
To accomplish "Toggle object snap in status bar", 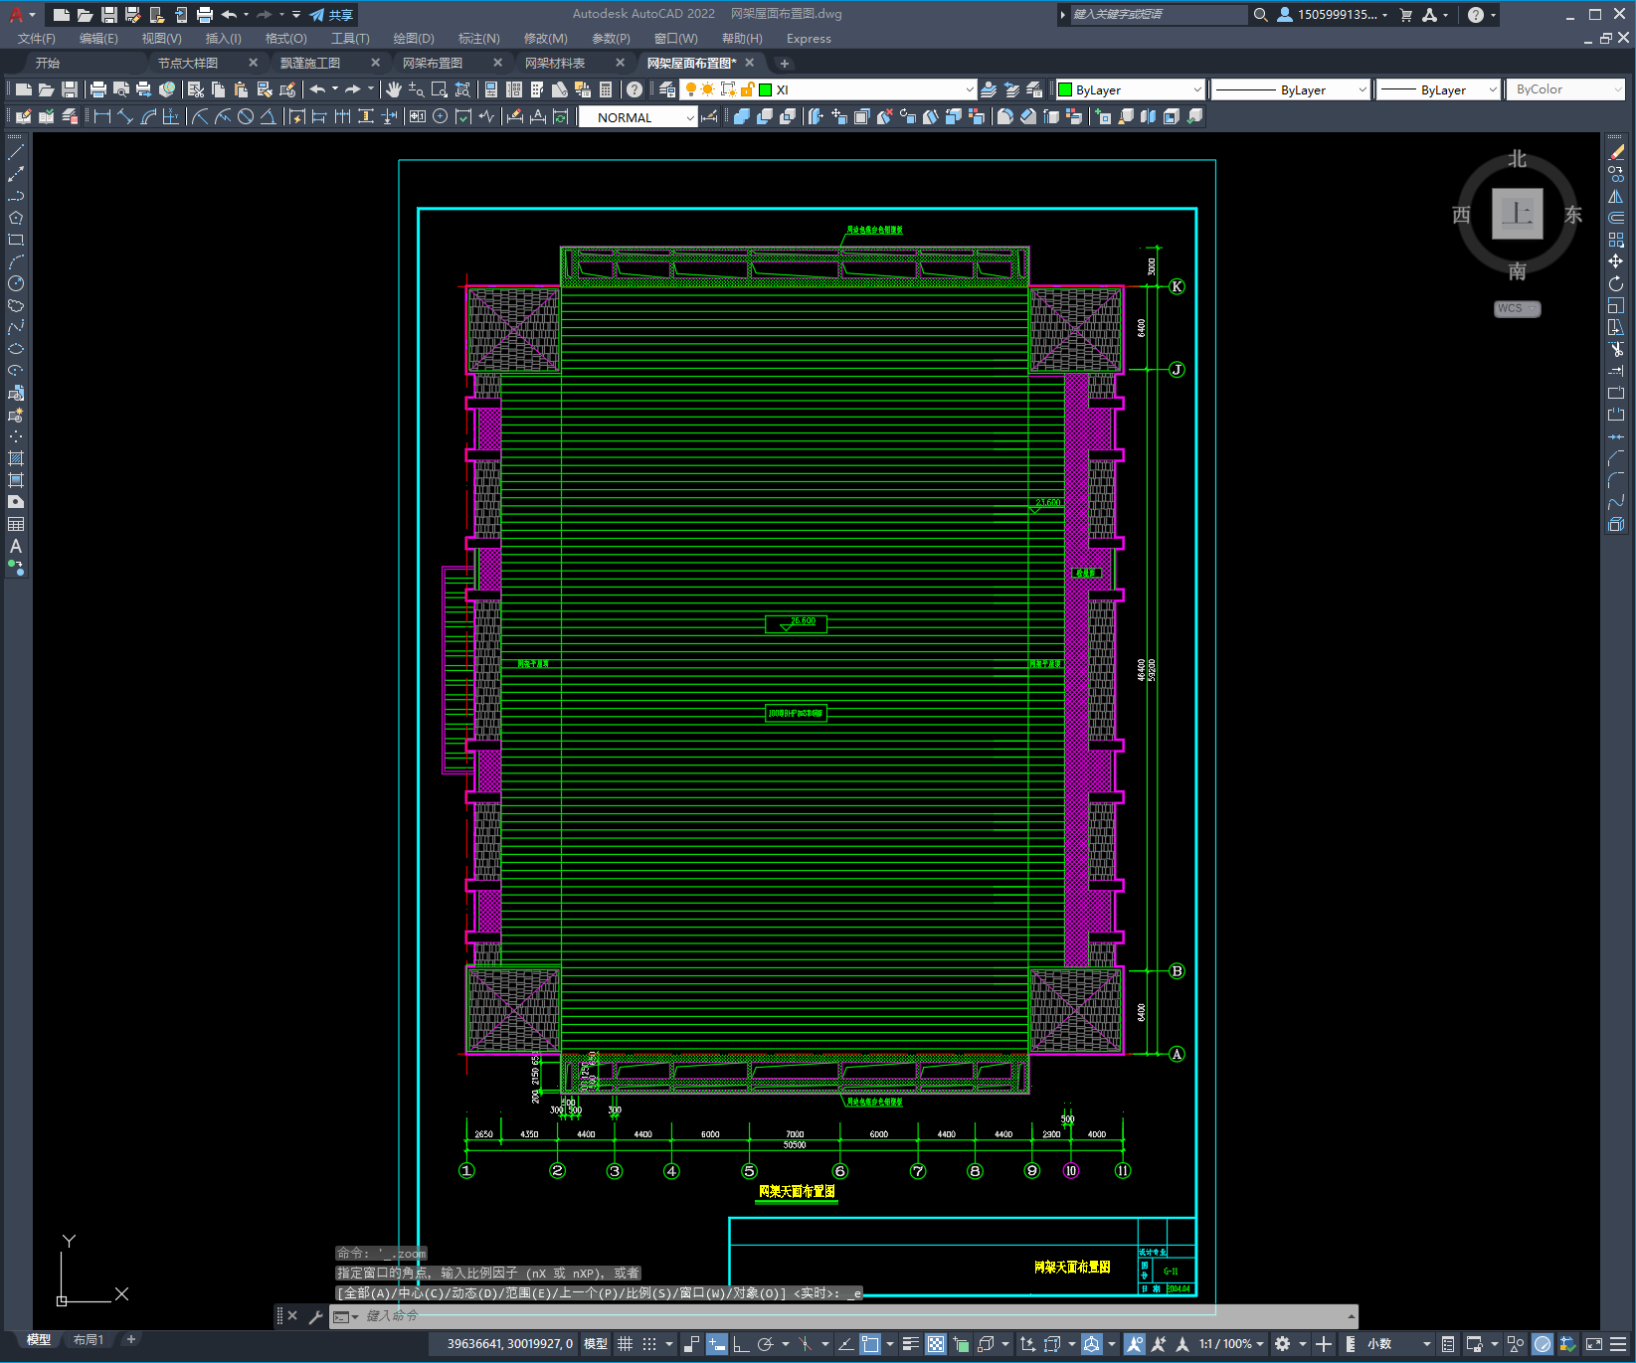I will (870, 1344).
